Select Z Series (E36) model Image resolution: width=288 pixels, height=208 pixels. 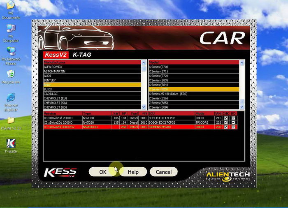(194, 98)
